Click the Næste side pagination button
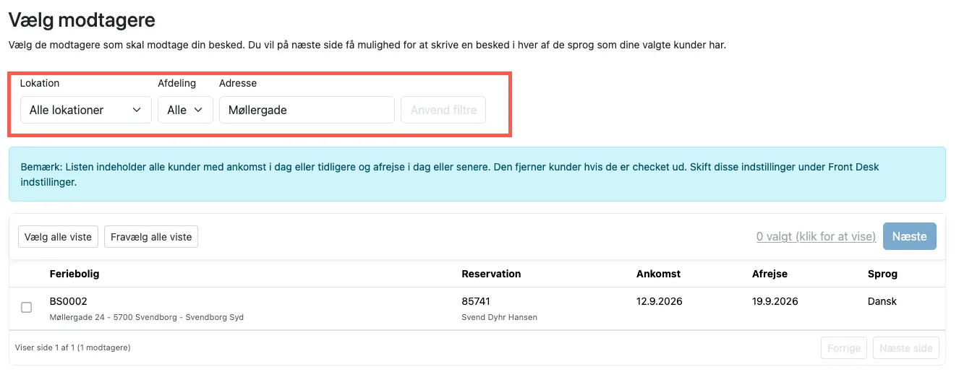 click(x=906, y=347)
